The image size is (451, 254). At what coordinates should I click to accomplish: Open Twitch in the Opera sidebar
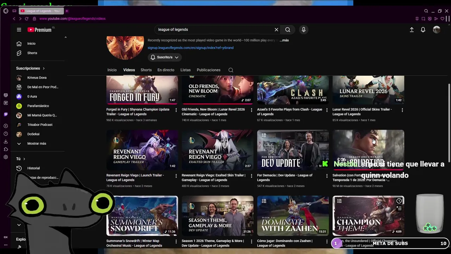[x=6, y=114]
